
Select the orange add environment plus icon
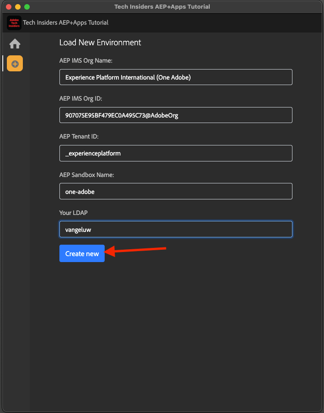15,63
